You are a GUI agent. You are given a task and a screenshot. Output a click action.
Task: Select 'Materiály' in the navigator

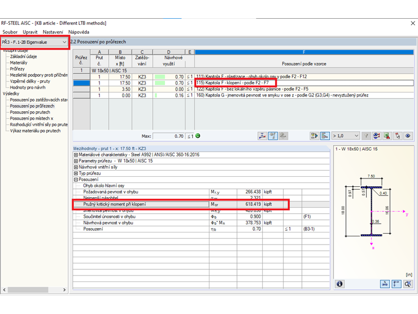point(19,63)
